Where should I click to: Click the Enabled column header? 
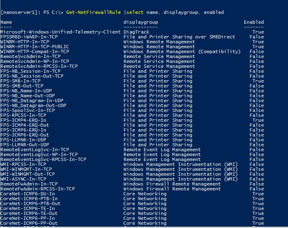(254, 22)
